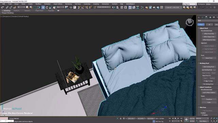Viewport: 218px width, 123px height.
Task: Click the Affect Pivot Only button
Action: 209,34
